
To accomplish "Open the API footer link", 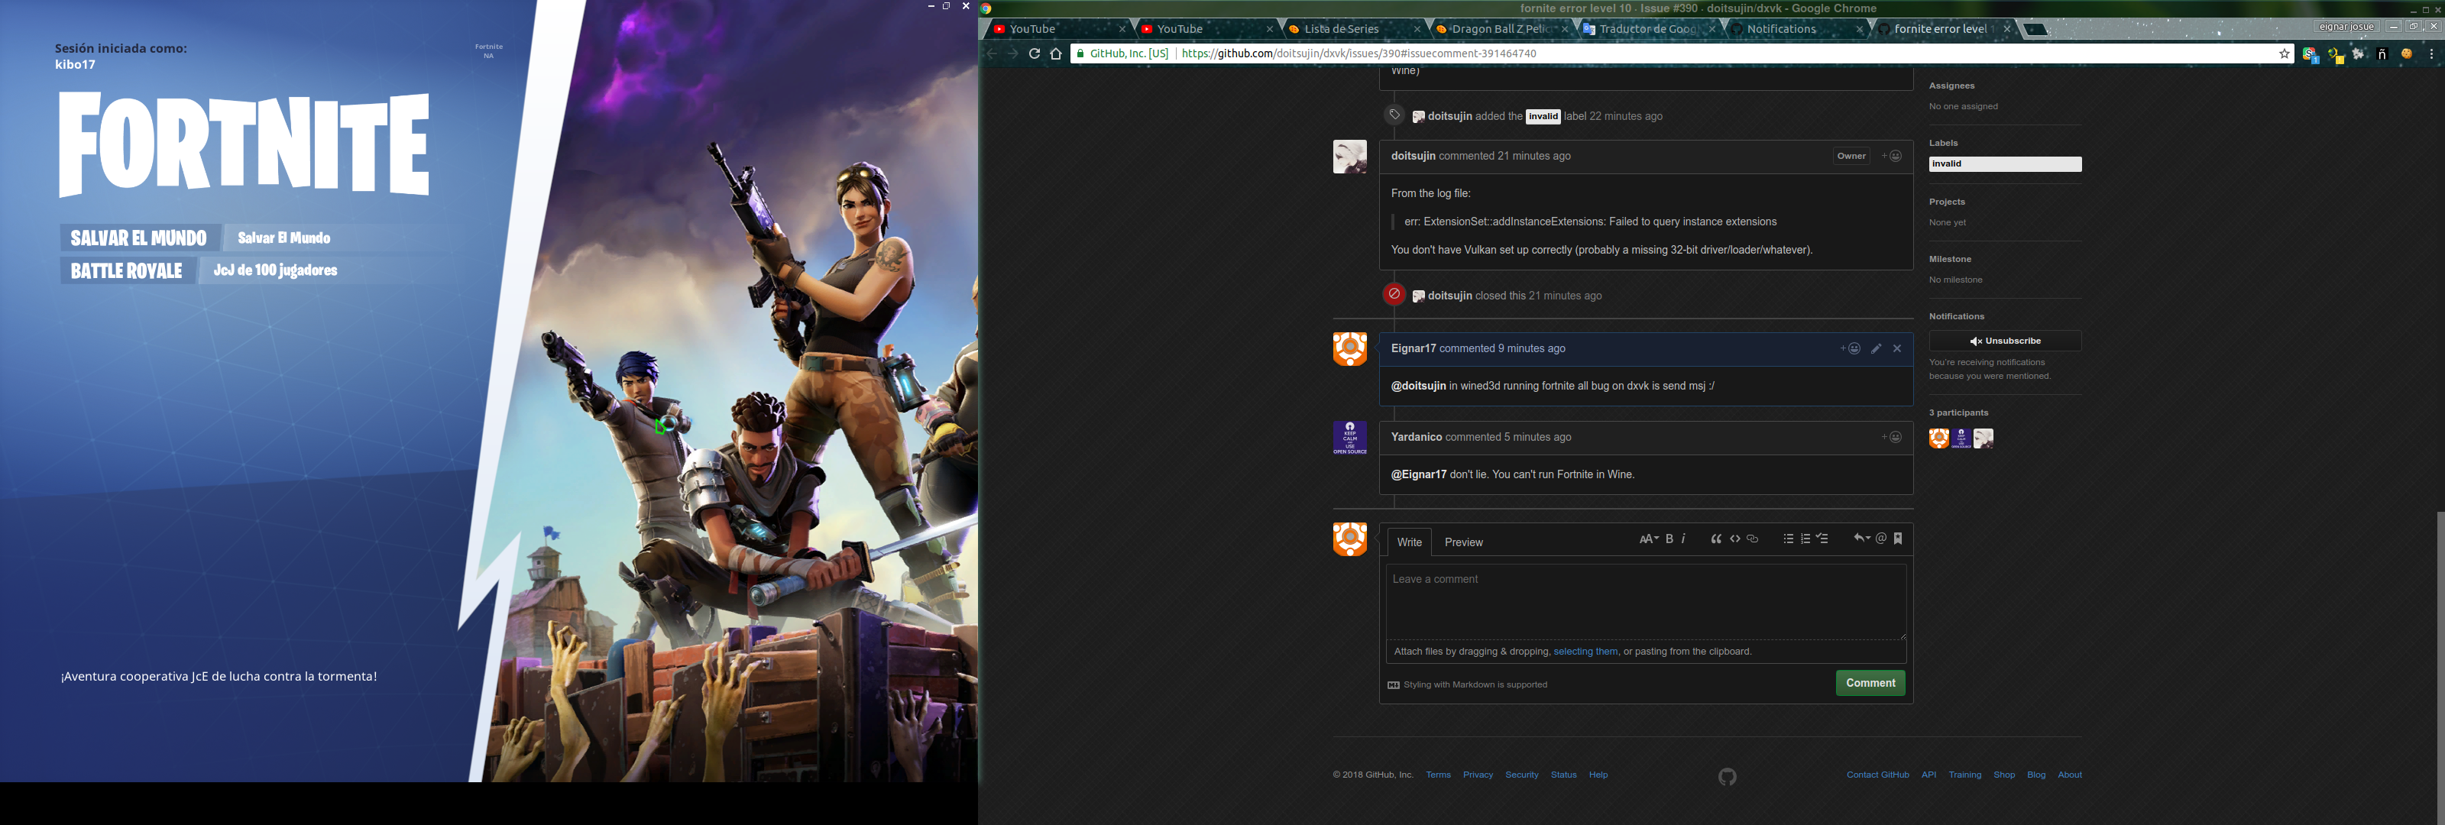I will point(1928,775).
